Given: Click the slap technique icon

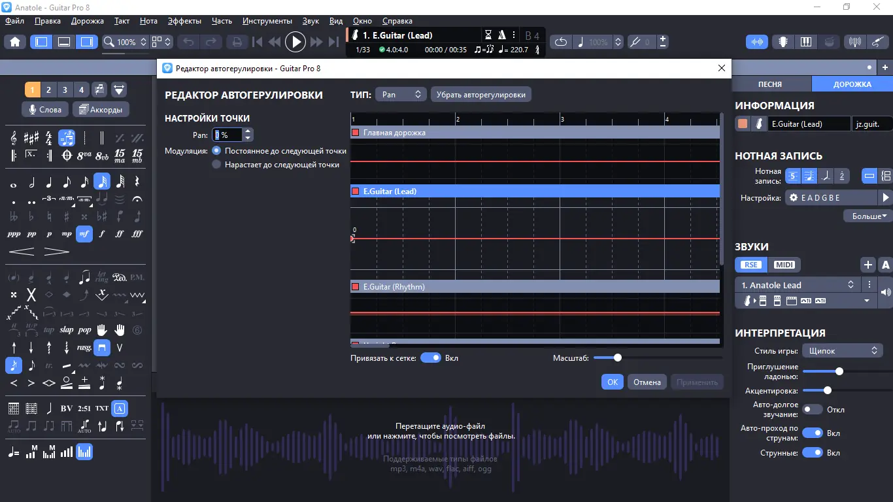Looking at the screenshot, I should click(67, 330).
